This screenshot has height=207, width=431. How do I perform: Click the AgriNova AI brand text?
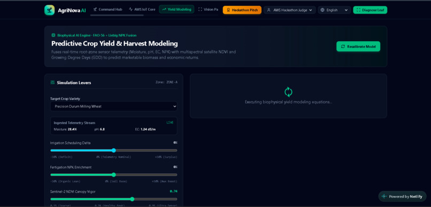(72, 10)
